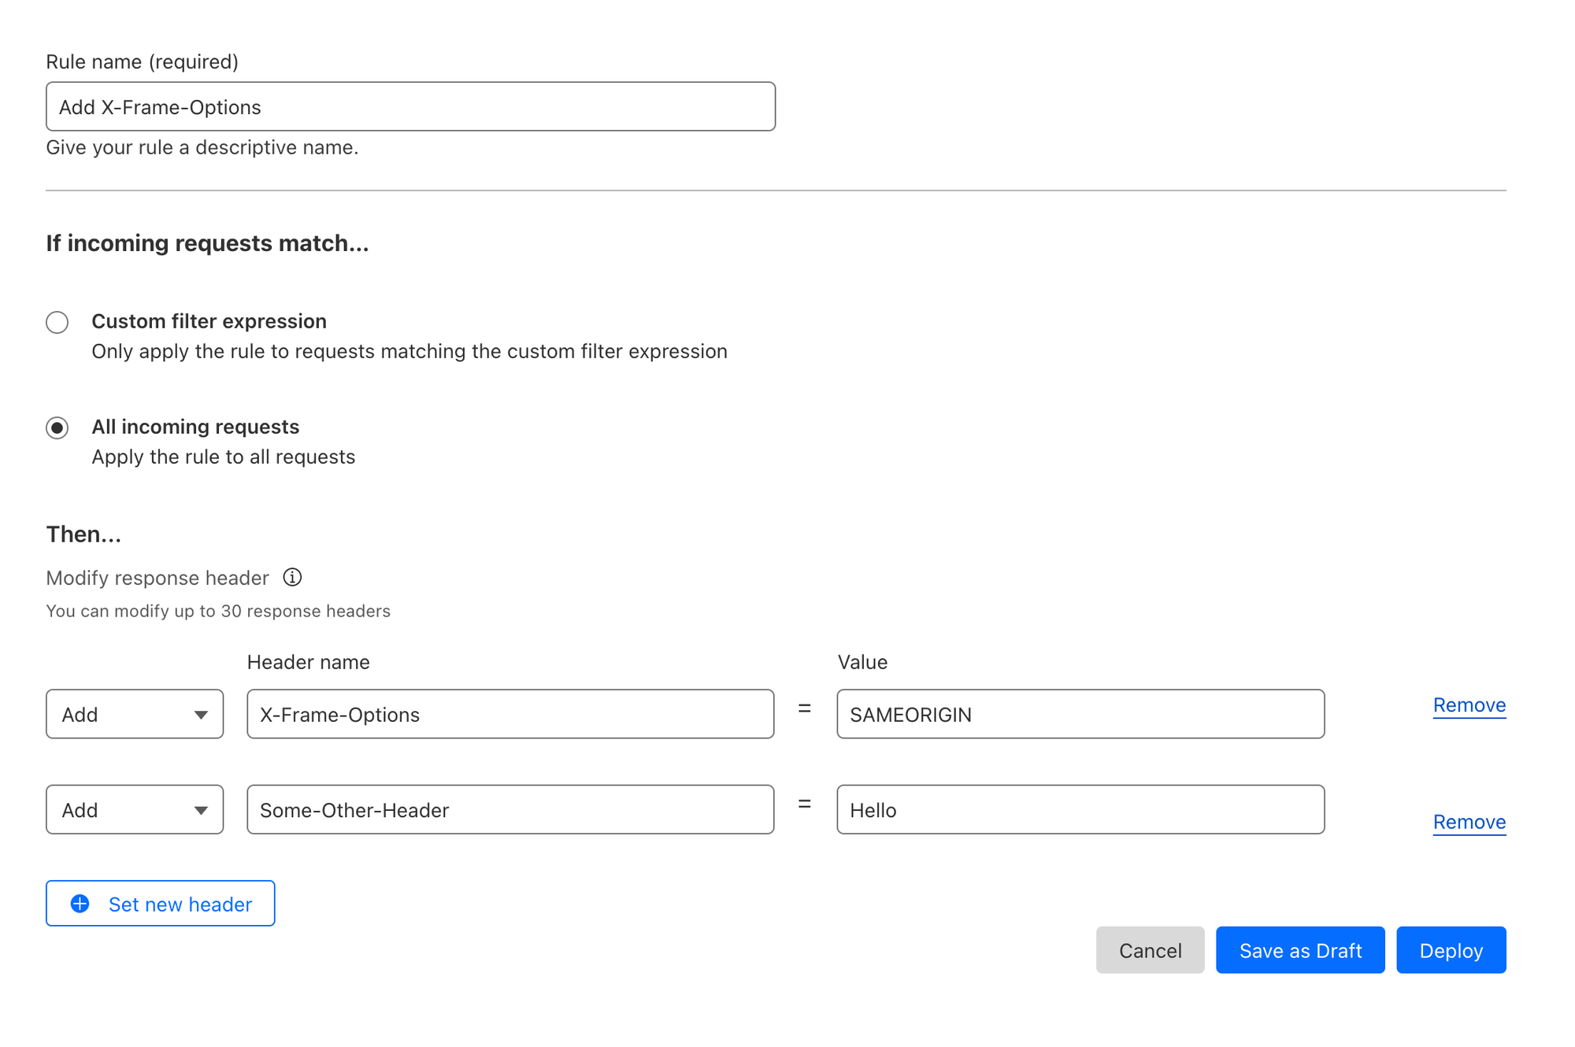Click the Hello value field
Viewport: 1575px width, 1047px height.
point(1080,809)
